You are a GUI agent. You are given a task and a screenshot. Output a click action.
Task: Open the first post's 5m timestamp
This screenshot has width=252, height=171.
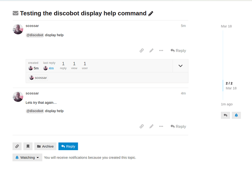click(x=183, y=26)
